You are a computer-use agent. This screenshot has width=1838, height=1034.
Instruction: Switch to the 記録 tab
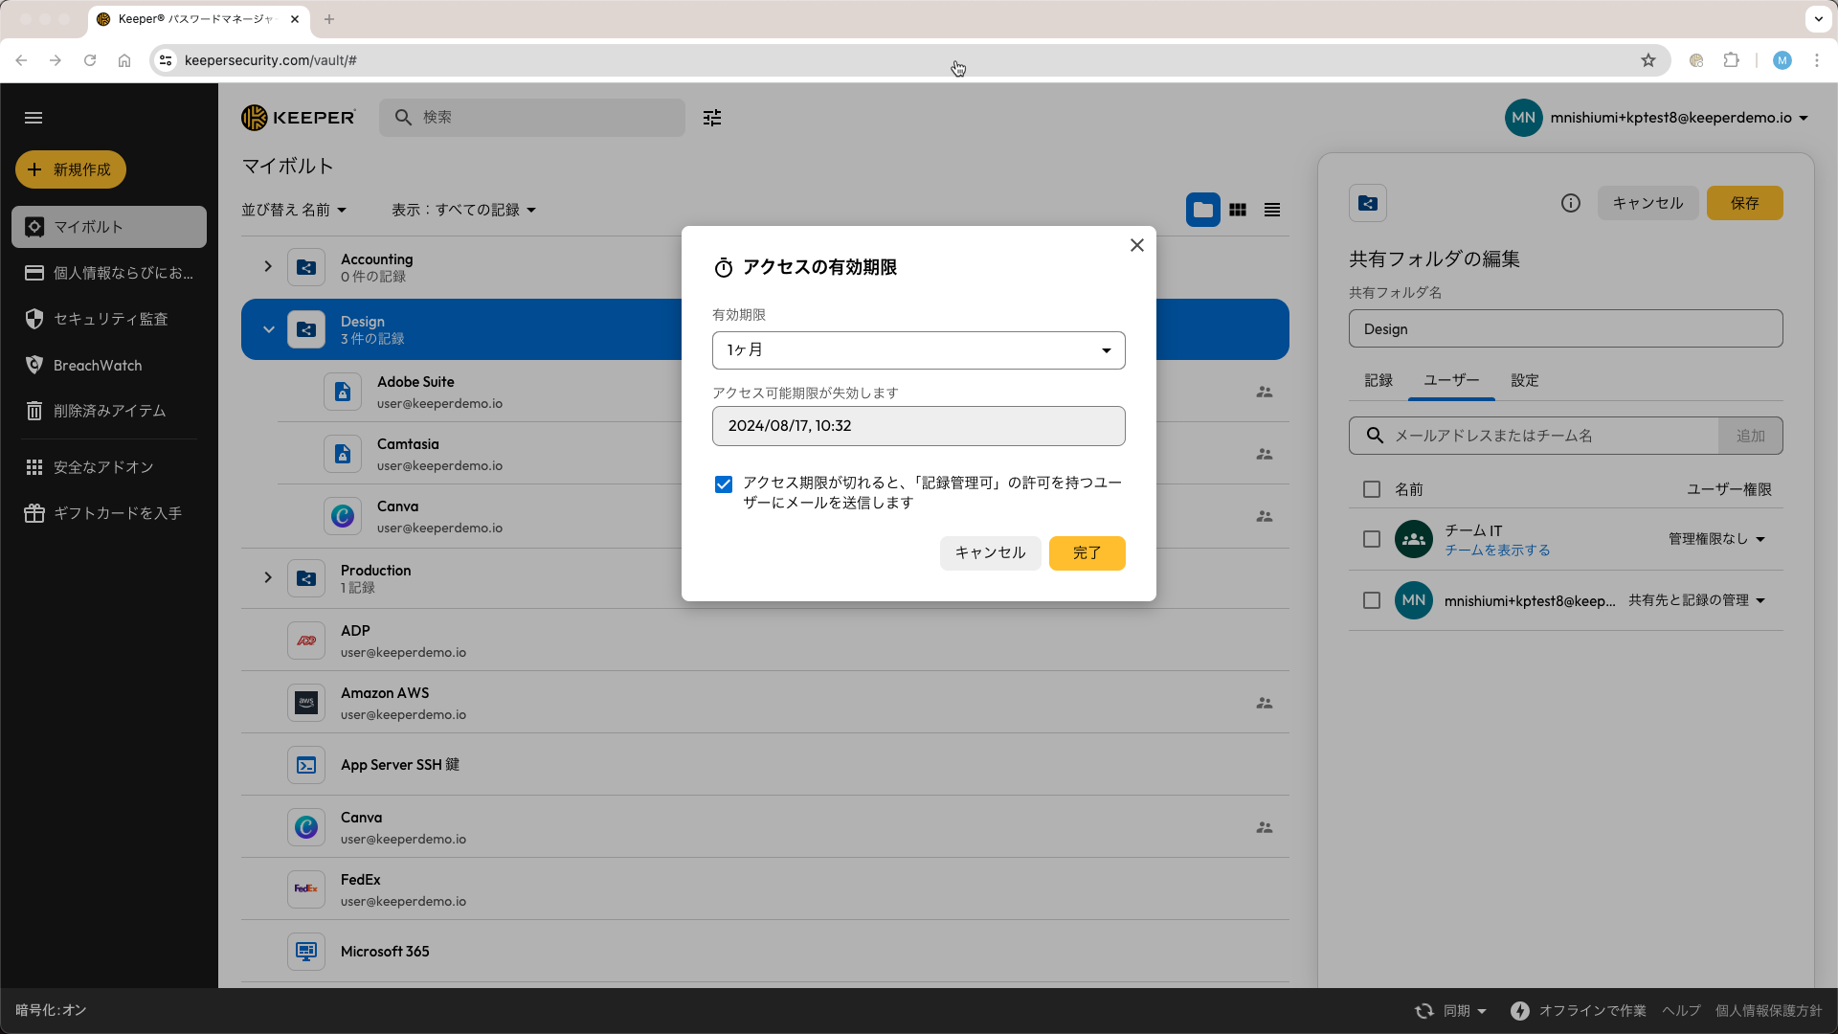tap(1378, 380)
